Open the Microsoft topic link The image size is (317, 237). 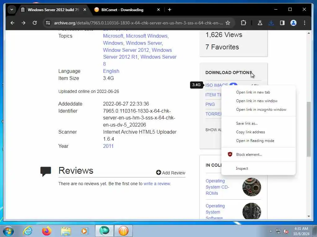pos(113,36)
